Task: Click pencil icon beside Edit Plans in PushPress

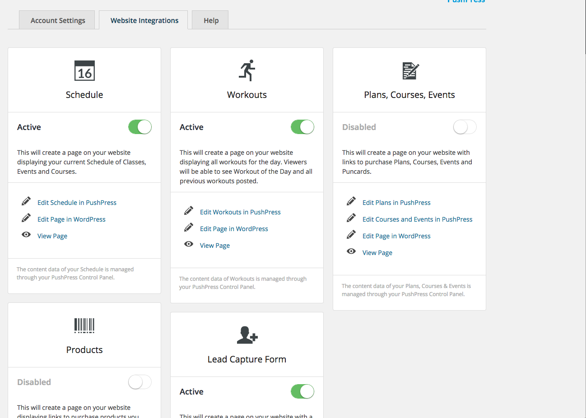Action: [x=351, y=201]
